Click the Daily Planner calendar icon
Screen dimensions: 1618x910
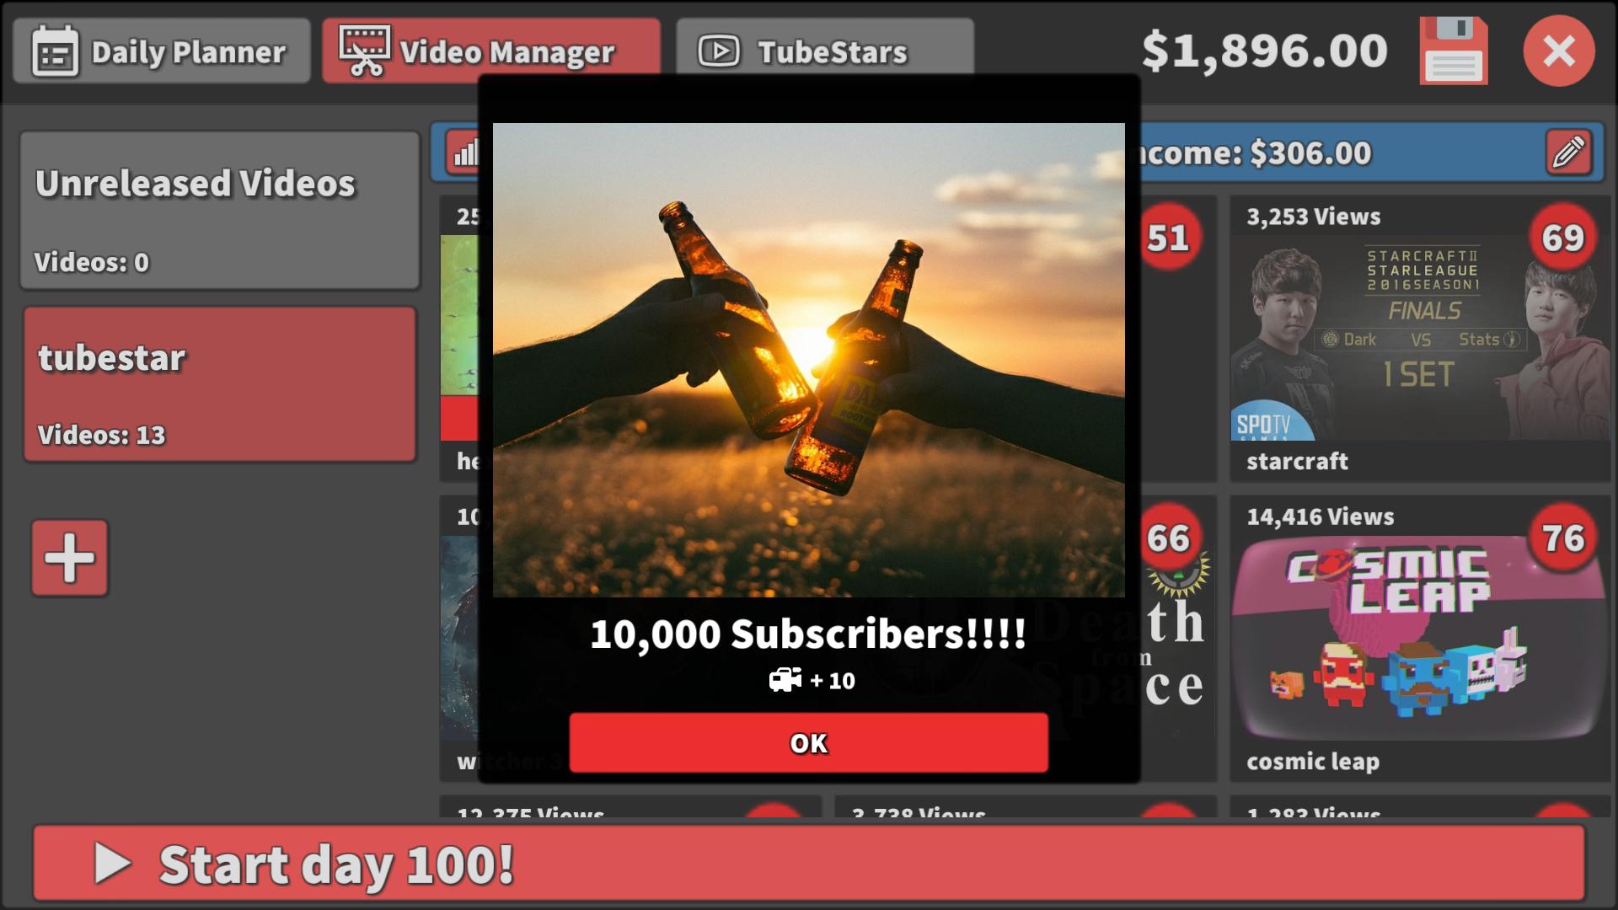(55, 51)
